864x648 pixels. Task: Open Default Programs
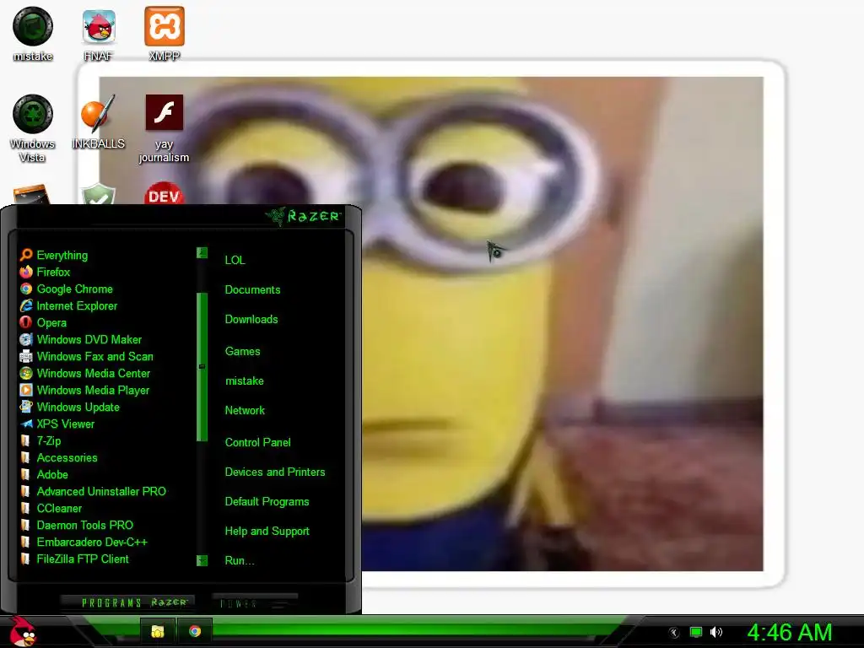[x=267, y=501]
